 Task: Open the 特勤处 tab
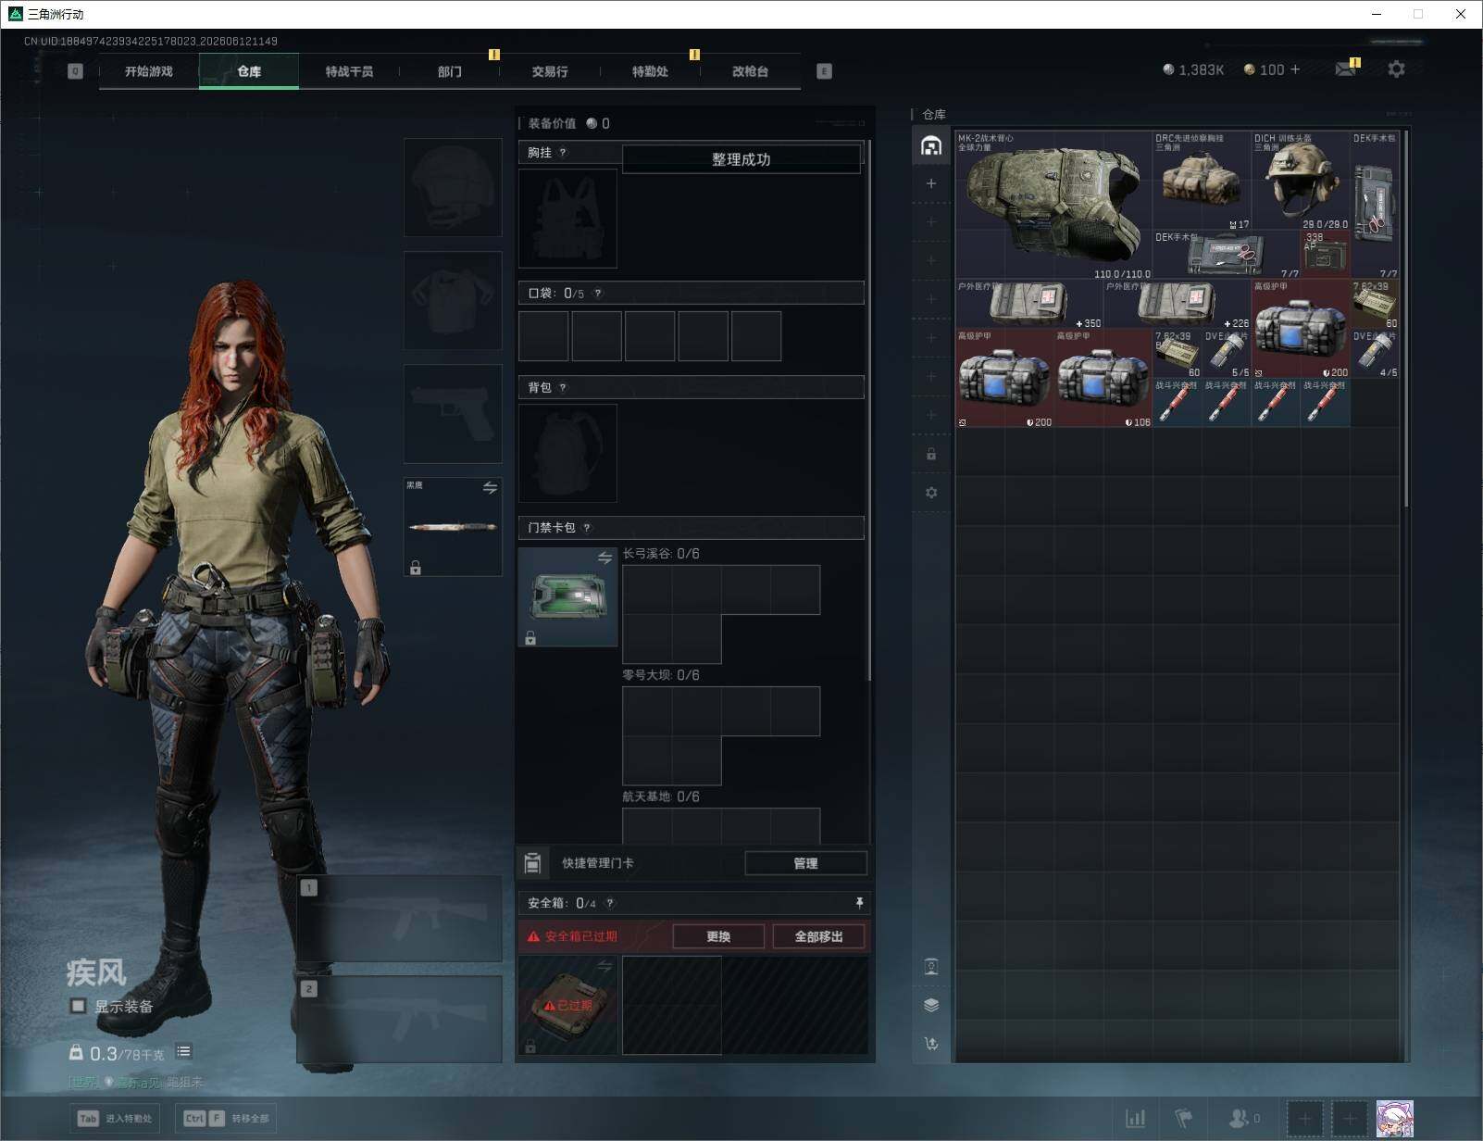pyautogui.click(x=650, y=71)
